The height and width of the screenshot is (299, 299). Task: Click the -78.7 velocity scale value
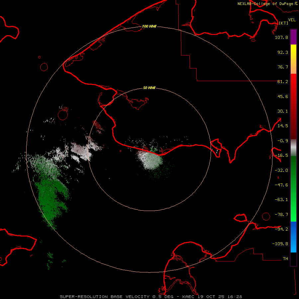pos(281,215)
